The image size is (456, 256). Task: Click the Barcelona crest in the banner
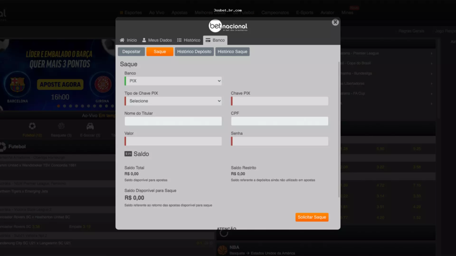(x=17, y=85)
